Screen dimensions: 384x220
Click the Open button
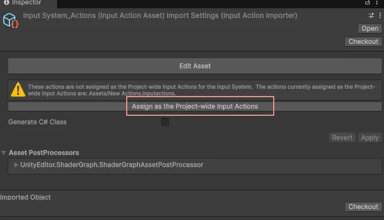[369, 29]
